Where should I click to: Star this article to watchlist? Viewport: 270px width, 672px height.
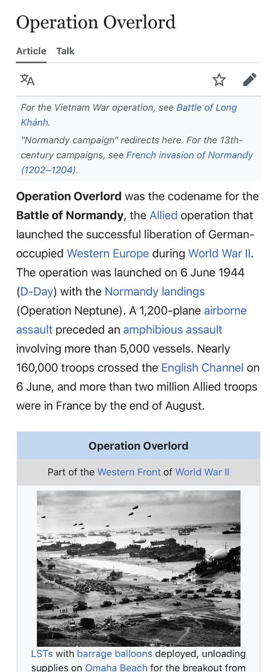tap(219, 80)
